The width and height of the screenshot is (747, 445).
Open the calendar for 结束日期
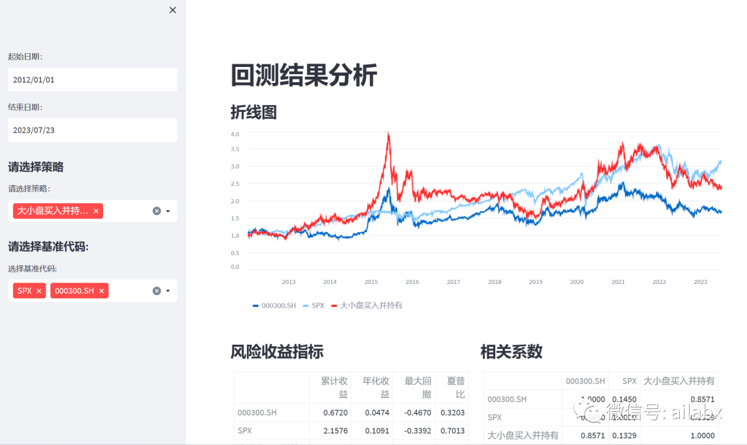point(92,130)
